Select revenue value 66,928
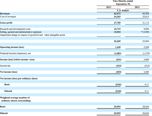Viewport: 152px width, 116px height. (x=146, y=14)
